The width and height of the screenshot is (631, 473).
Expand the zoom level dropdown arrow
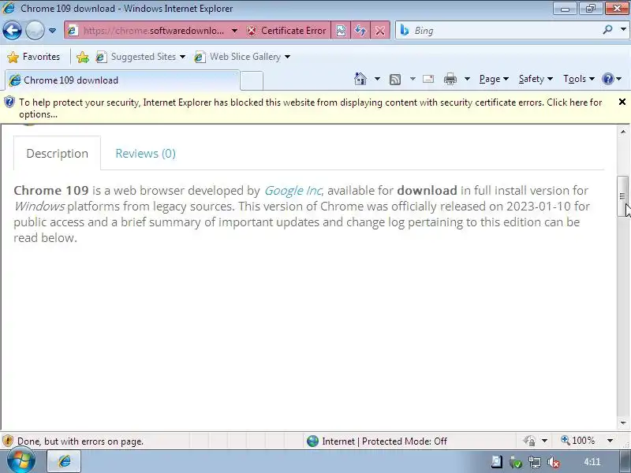[610, 441]
